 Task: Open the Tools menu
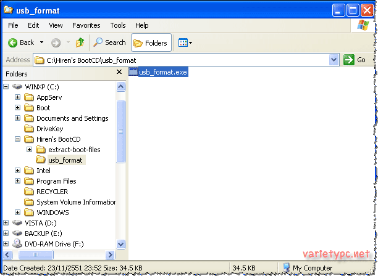(x=118, y=25)
